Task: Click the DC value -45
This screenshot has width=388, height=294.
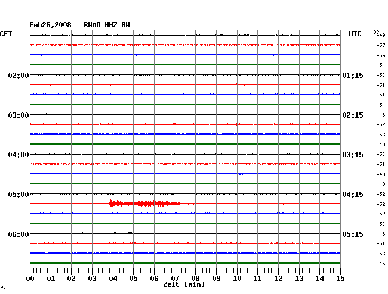Action: pyautogui.click(x=381, y=264)
